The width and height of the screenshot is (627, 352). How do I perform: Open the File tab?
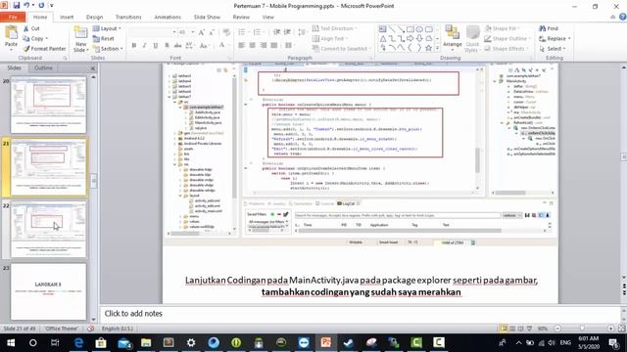pos(13,18)
